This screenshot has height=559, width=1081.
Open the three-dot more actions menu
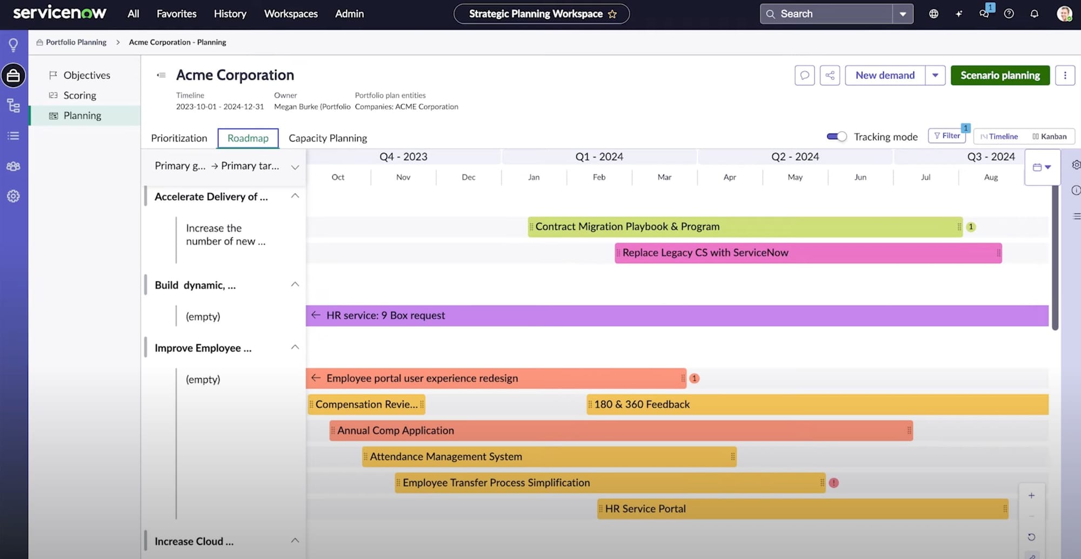click(x=1065, y=75)
